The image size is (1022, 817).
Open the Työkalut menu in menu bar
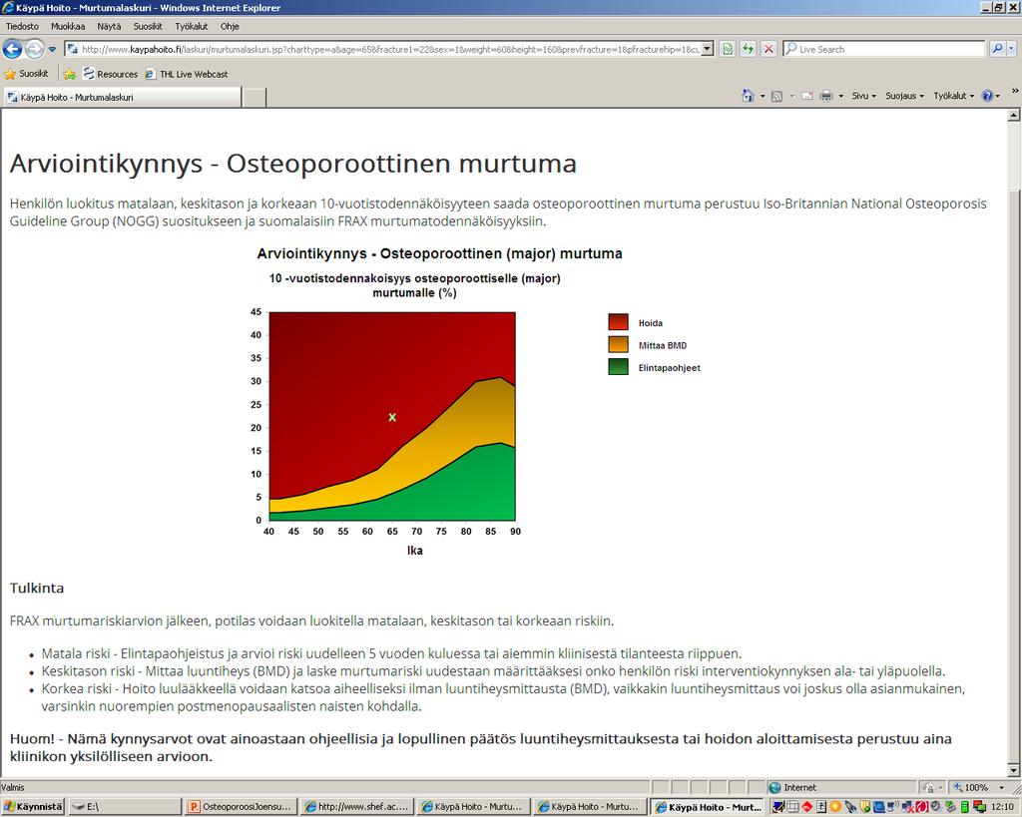pyautogui.click(x=192, y=26)
